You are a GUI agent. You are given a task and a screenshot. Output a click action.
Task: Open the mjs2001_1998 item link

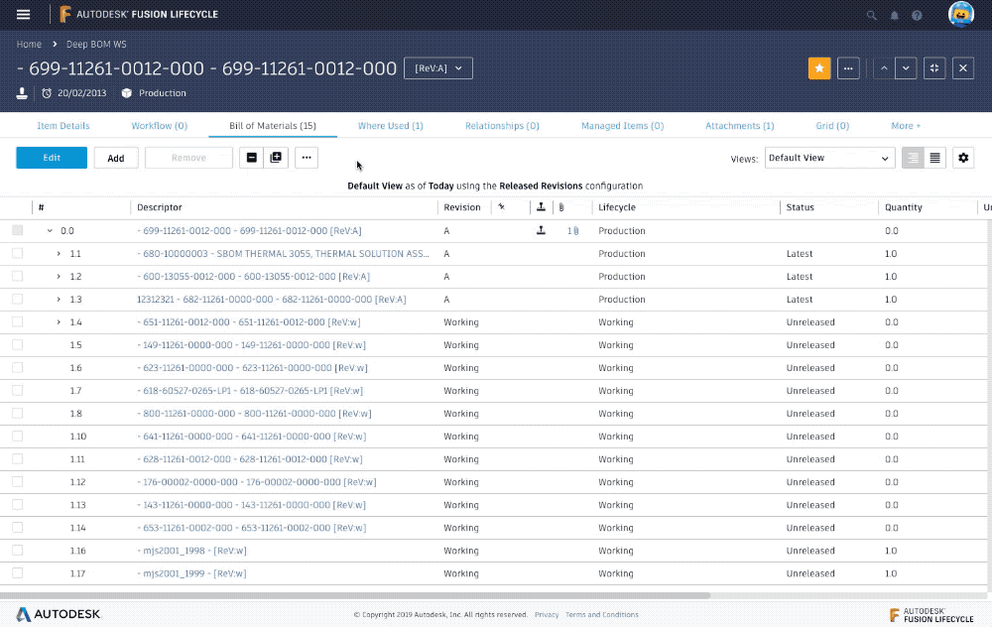pyautogui.click(x=191, y=551)
